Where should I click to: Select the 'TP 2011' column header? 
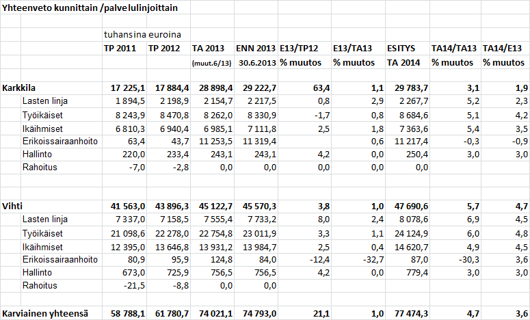coord(120,49)
